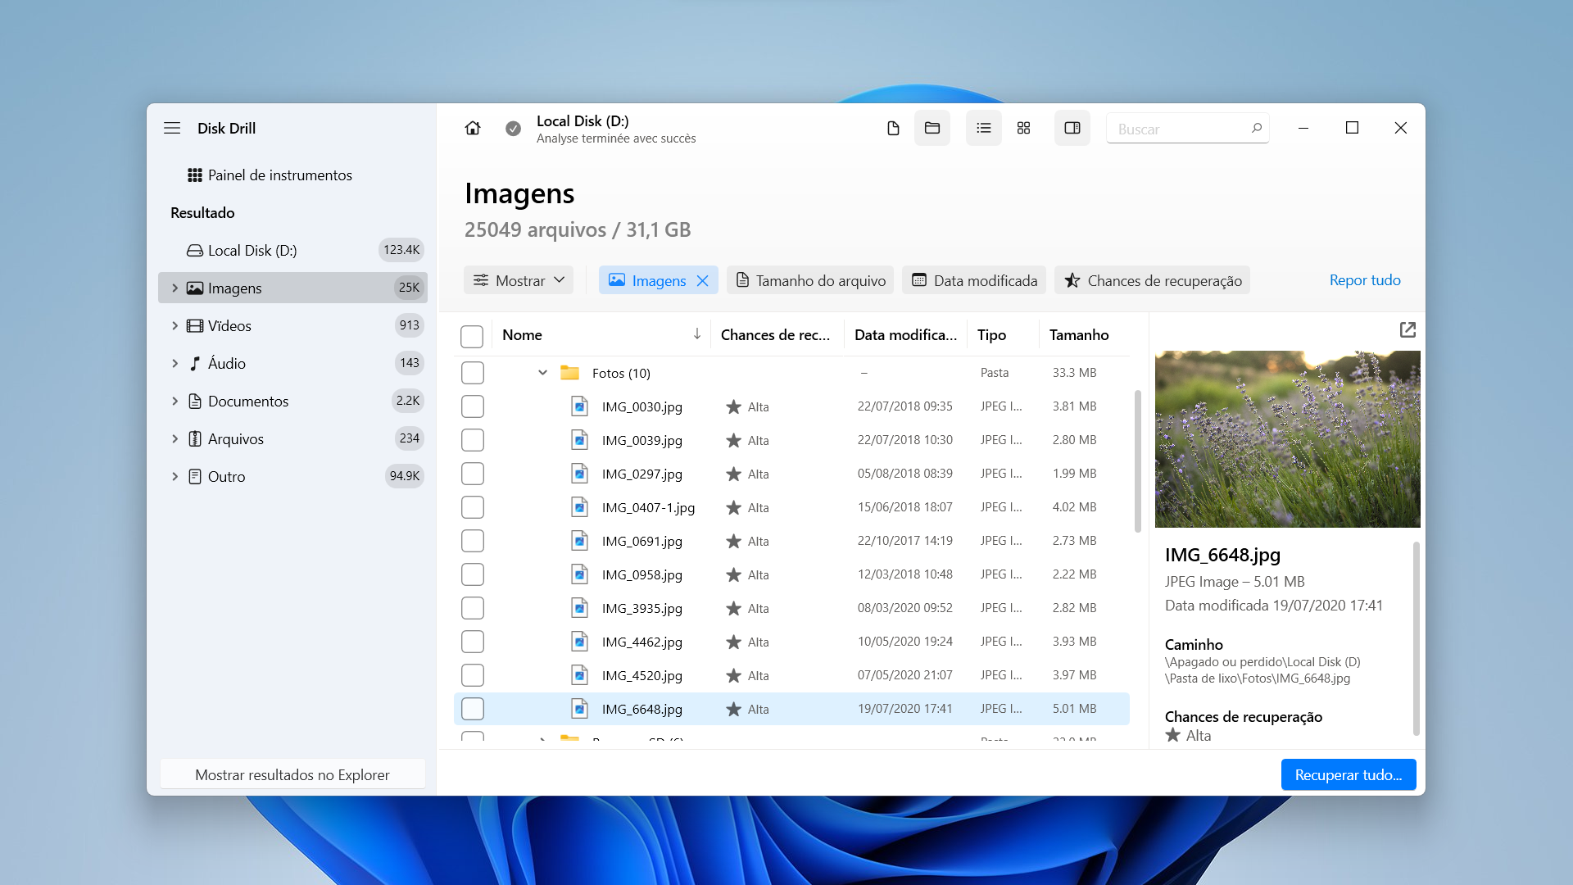Expand the Arquivos category

click(175, 439)
